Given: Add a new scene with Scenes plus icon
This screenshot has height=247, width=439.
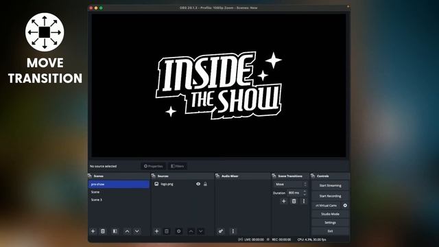Looking at the screenshot, I should click(93, 231).
